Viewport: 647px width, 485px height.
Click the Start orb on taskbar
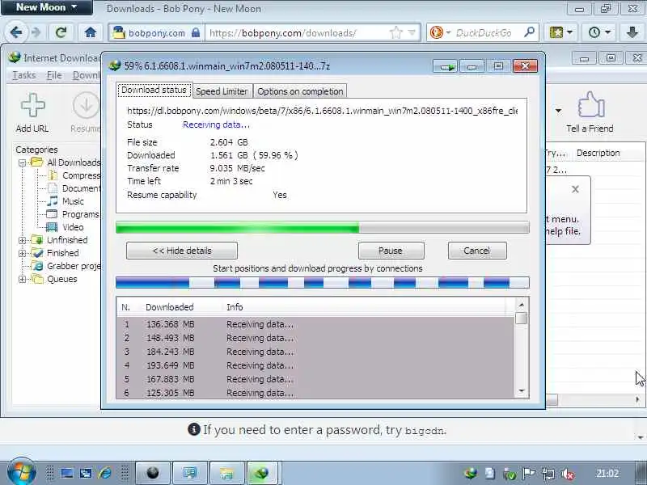click(x=22, y=471)
